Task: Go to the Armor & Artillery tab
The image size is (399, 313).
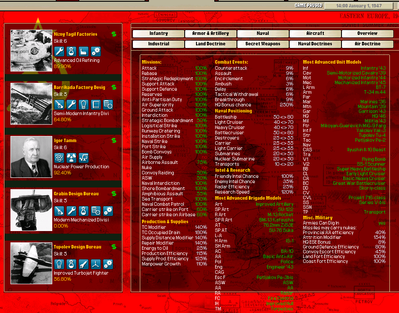Action: tap(211, 34)
